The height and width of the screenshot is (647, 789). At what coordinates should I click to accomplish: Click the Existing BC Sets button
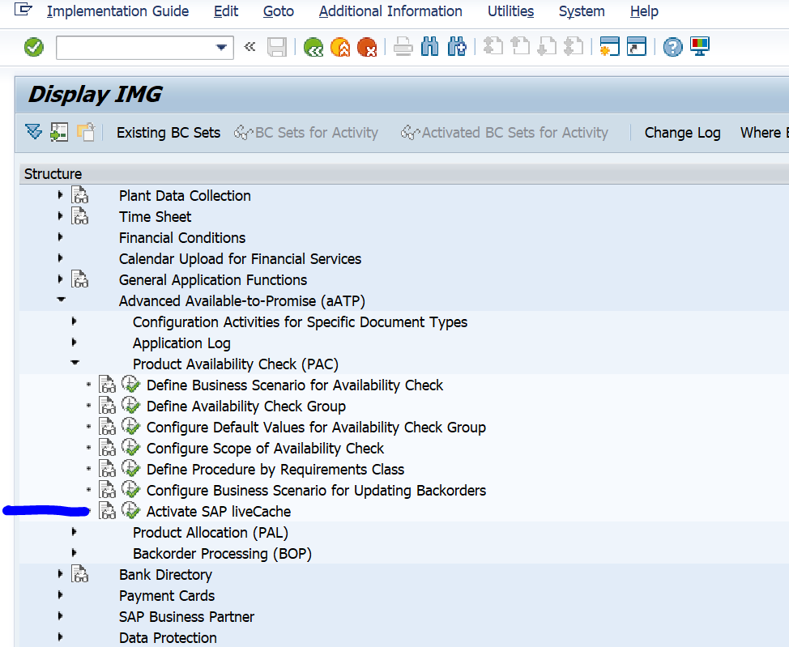tap(168, 132)
